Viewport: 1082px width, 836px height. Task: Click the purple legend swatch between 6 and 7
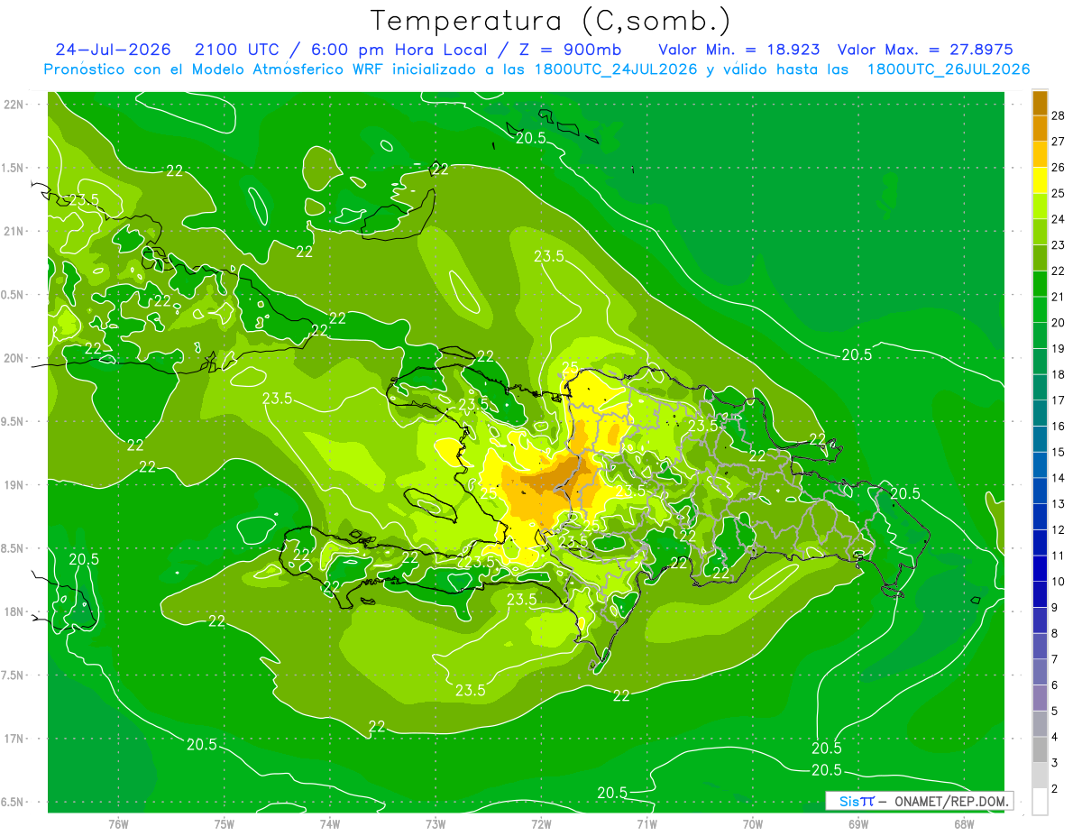coord(1040,672)
